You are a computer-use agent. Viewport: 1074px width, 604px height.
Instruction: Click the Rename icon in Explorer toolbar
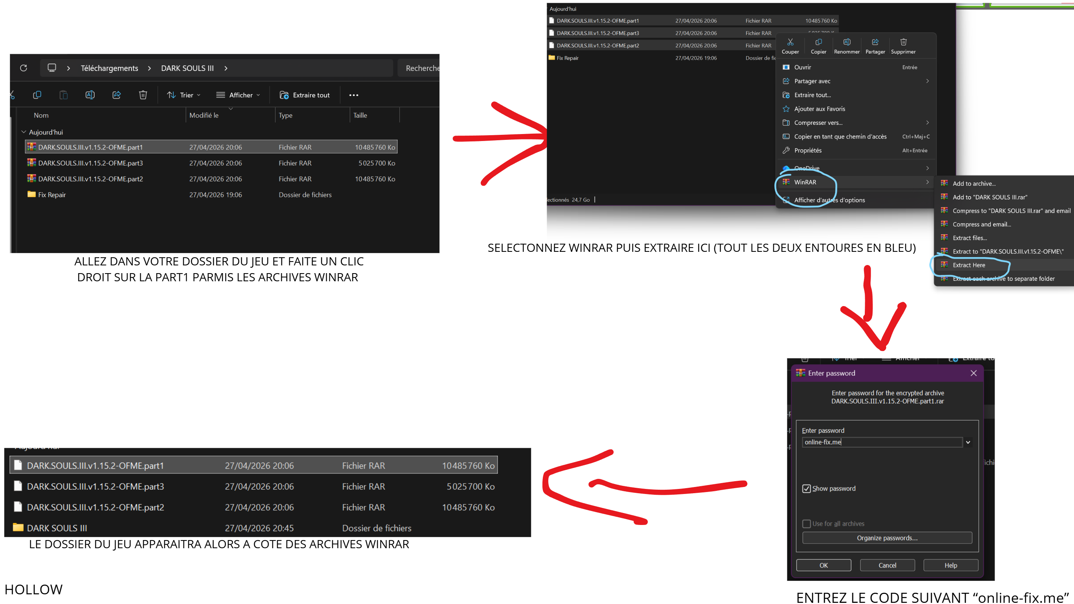click(90, 95)
